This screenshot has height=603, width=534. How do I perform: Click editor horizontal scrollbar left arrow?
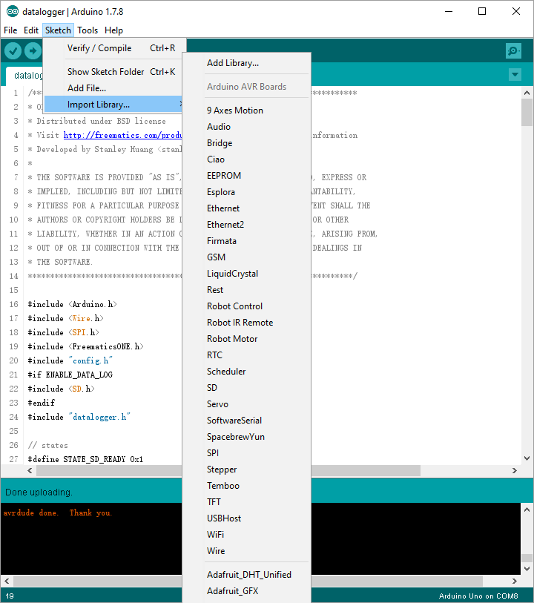(x=30, y=470)
